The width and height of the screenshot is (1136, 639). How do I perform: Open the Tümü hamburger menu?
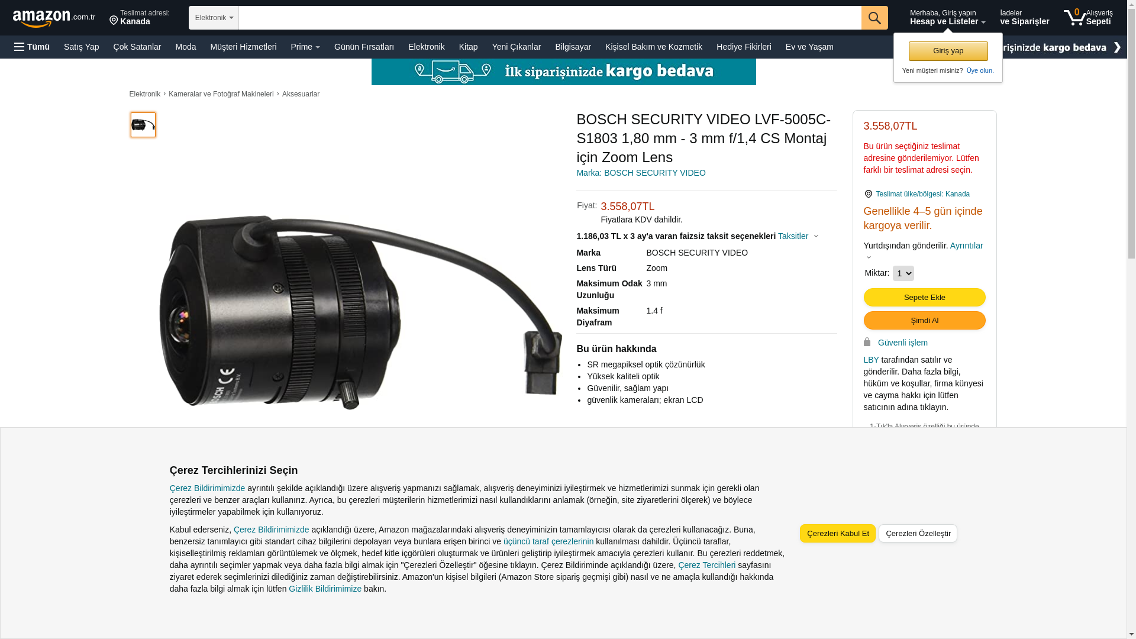click(x=32, y=47)
